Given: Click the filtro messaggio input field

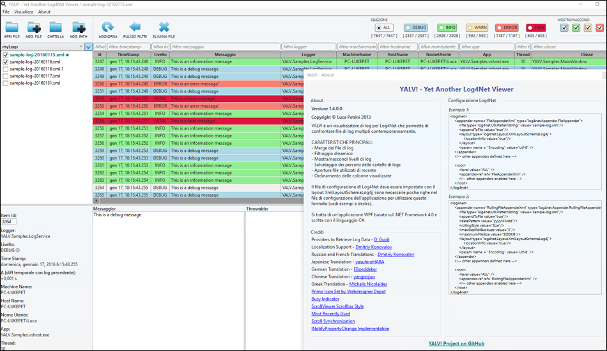Looking at the screenshot, I should [x=225, y=47].
